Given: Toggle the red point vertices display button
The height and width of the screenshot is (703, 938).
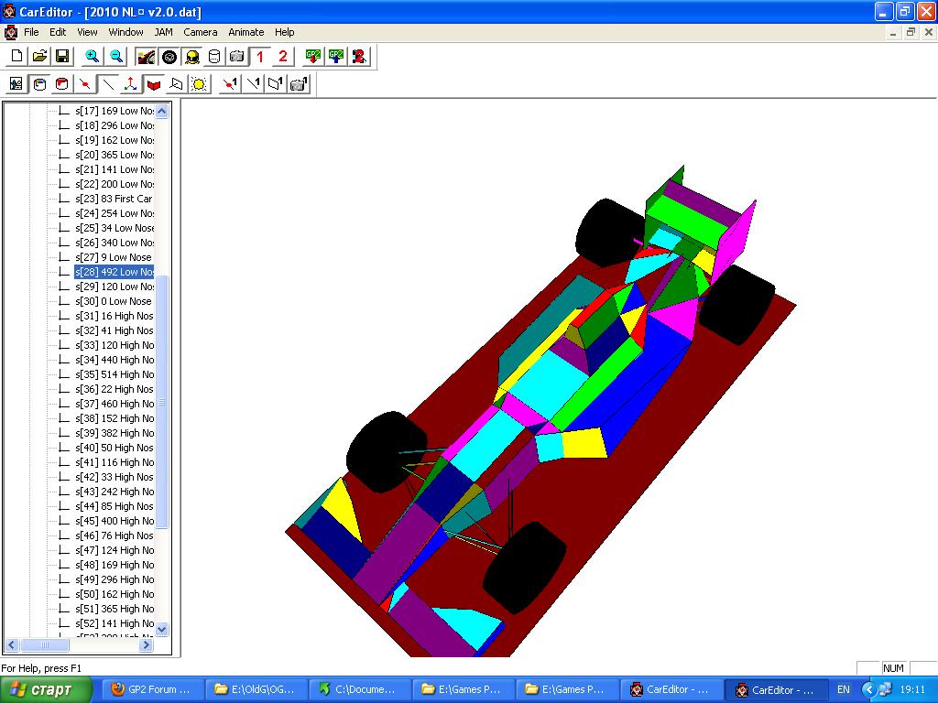Looking at the screenshot, I should click(85, 85).
